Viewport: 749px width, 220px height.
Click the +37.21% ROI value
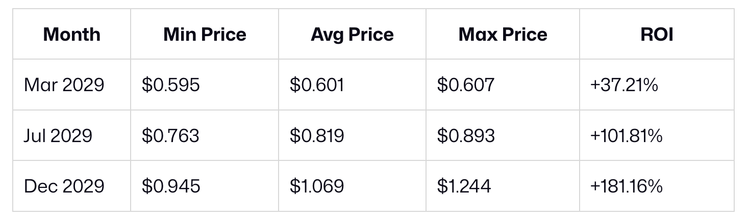(x=623, y=85)
